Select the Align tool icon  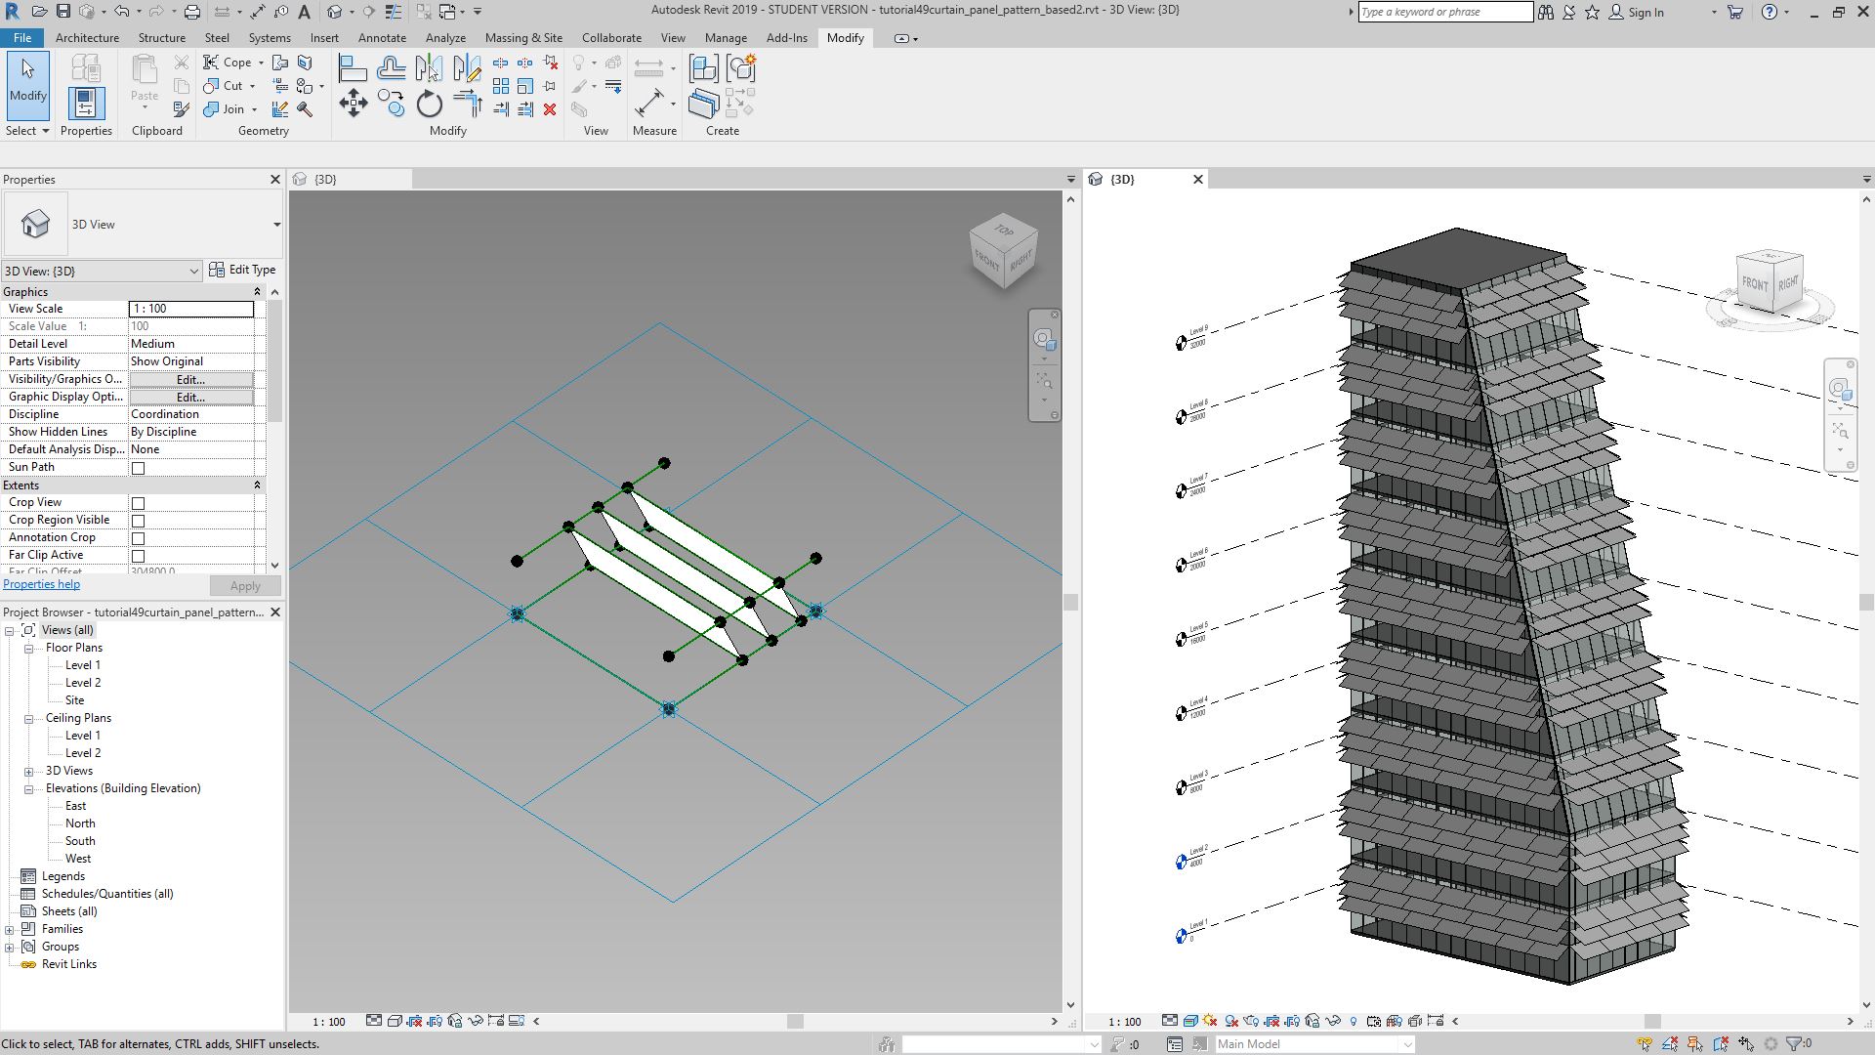353,68
